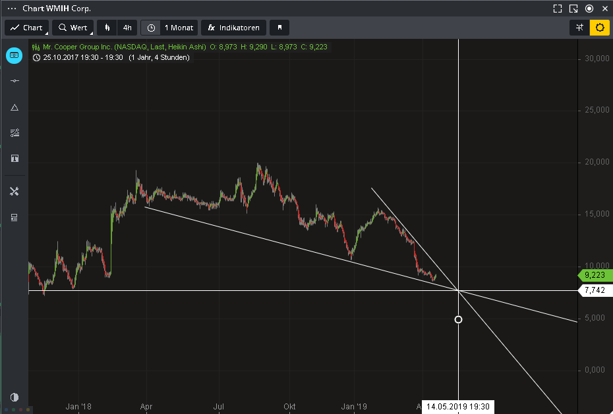Click the 25.10.2017 19:30 date range label
The width and height of the screenshot is (613, 414).
pyautogui.click(x=83, y=57)
